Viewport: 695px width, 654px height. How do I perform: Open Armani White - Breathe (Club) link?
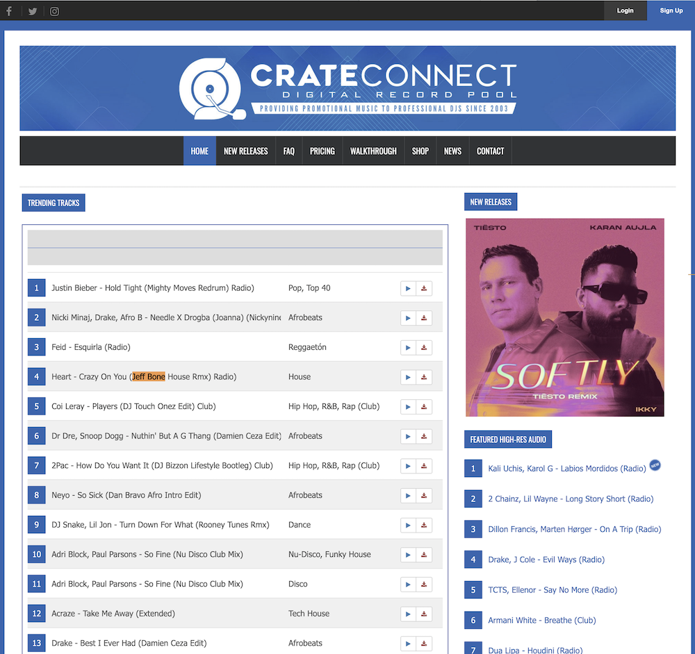(x=541, y=621)
